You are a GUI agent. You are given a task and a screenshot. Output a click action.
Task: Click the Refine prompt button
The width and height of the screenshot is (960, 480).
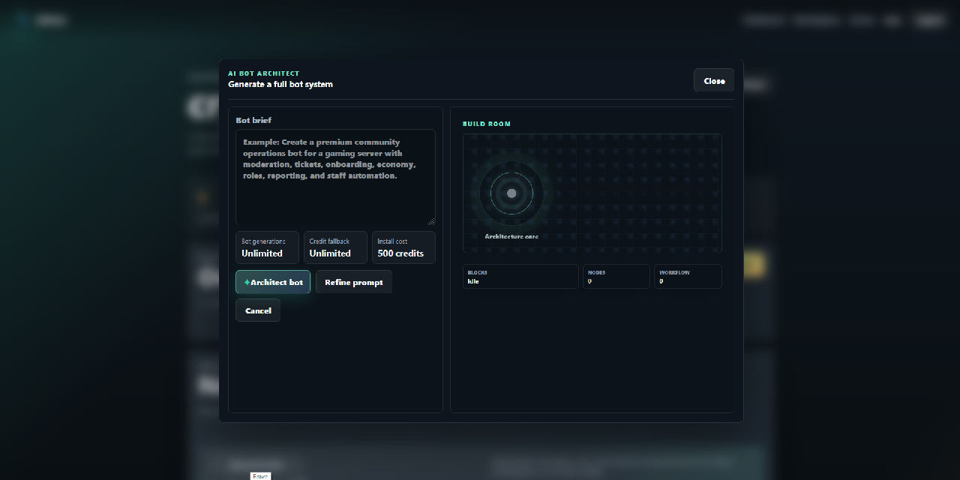pos(354,282)
